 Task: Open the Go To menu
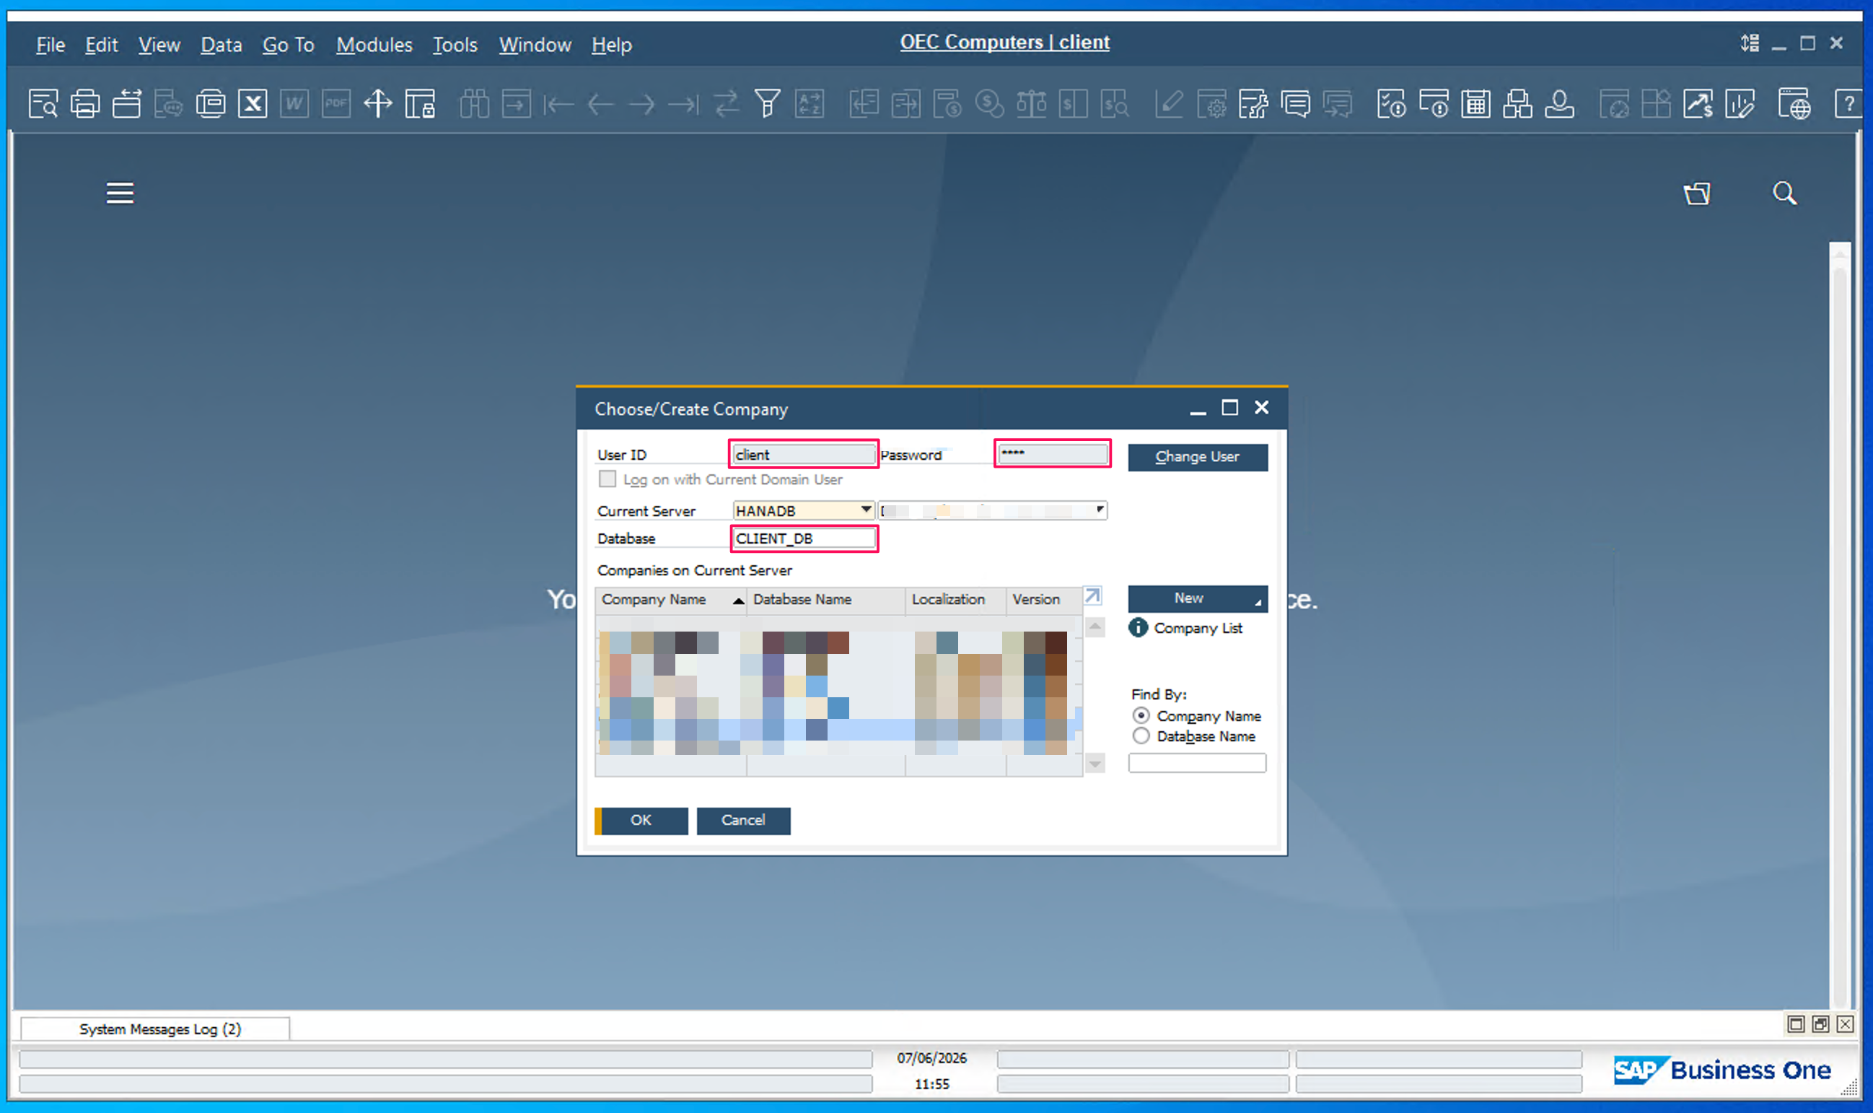tap(288, 45)
